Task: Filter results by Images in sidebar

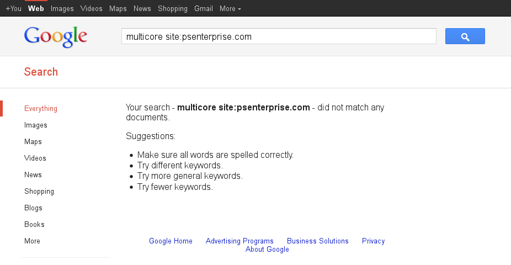Action: tap(36, 125)
